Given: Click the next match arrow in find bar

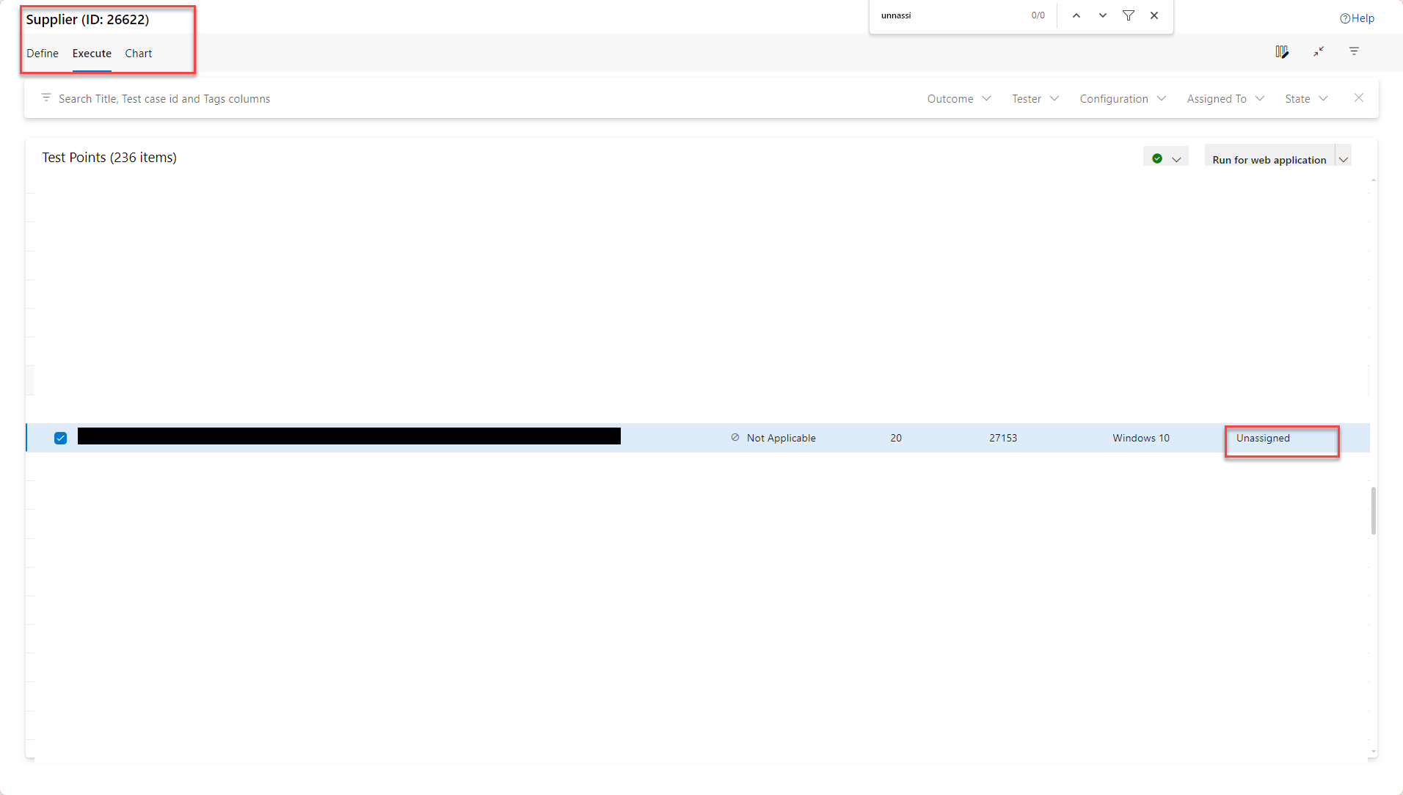Looking at the screenshot, I should pyautogui.click(x=1101, y=15).
